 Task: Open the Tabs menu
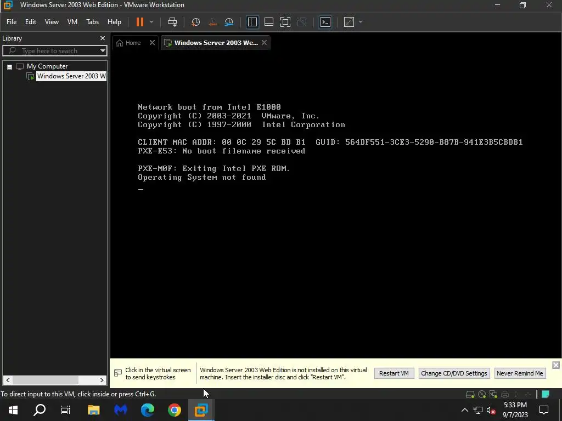pos(92,22)
